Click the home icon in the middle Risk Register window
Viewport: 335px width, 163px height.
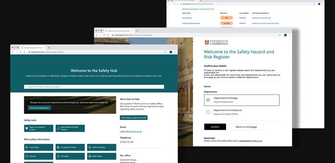(108, 35)
